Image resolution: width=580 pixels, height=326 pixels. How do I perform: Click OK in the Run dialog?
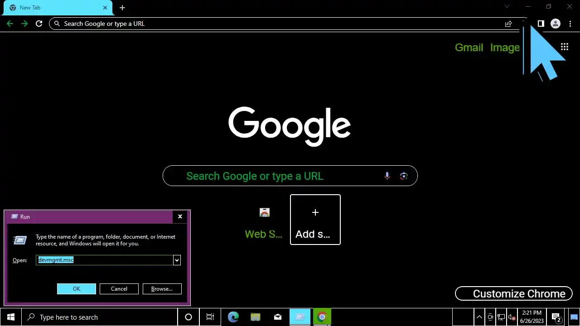pyautogui.click(x=77, y=289)
